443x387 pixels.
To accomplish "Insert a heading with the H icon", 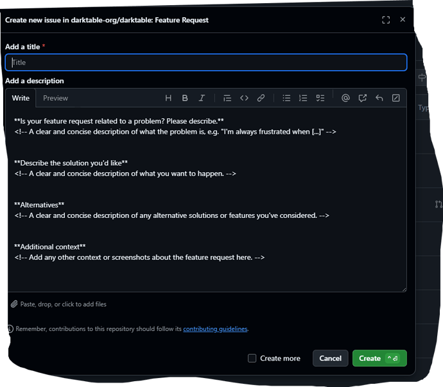I will coord(168,98).
